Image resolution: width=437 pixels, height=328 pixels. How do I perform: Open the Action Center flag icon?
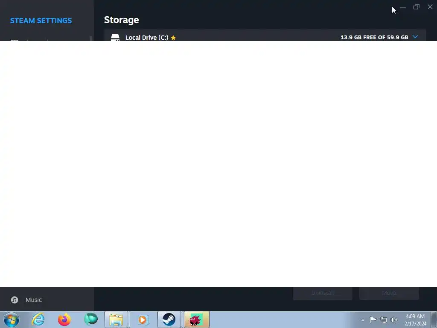[373, 320]
